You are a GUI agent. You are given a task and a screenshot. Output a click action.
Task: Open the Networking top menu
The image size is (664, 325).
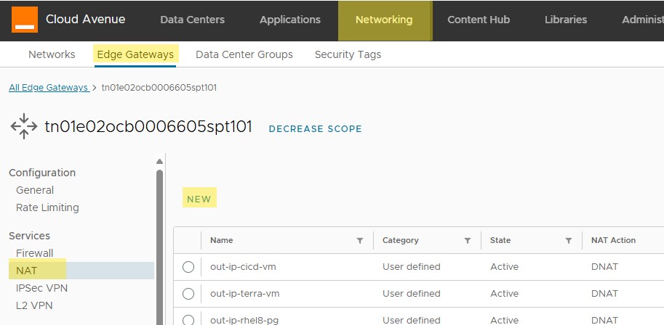click(383, 20)
